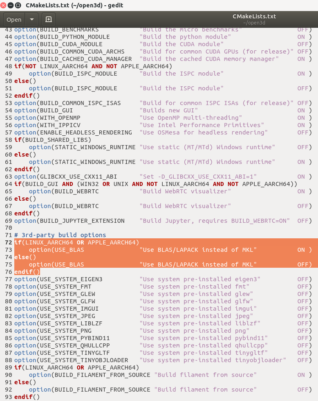Click USE_SYSTEM_GLFW option name
The height and width of the screenshot is (401, 318).
[67, 302]
